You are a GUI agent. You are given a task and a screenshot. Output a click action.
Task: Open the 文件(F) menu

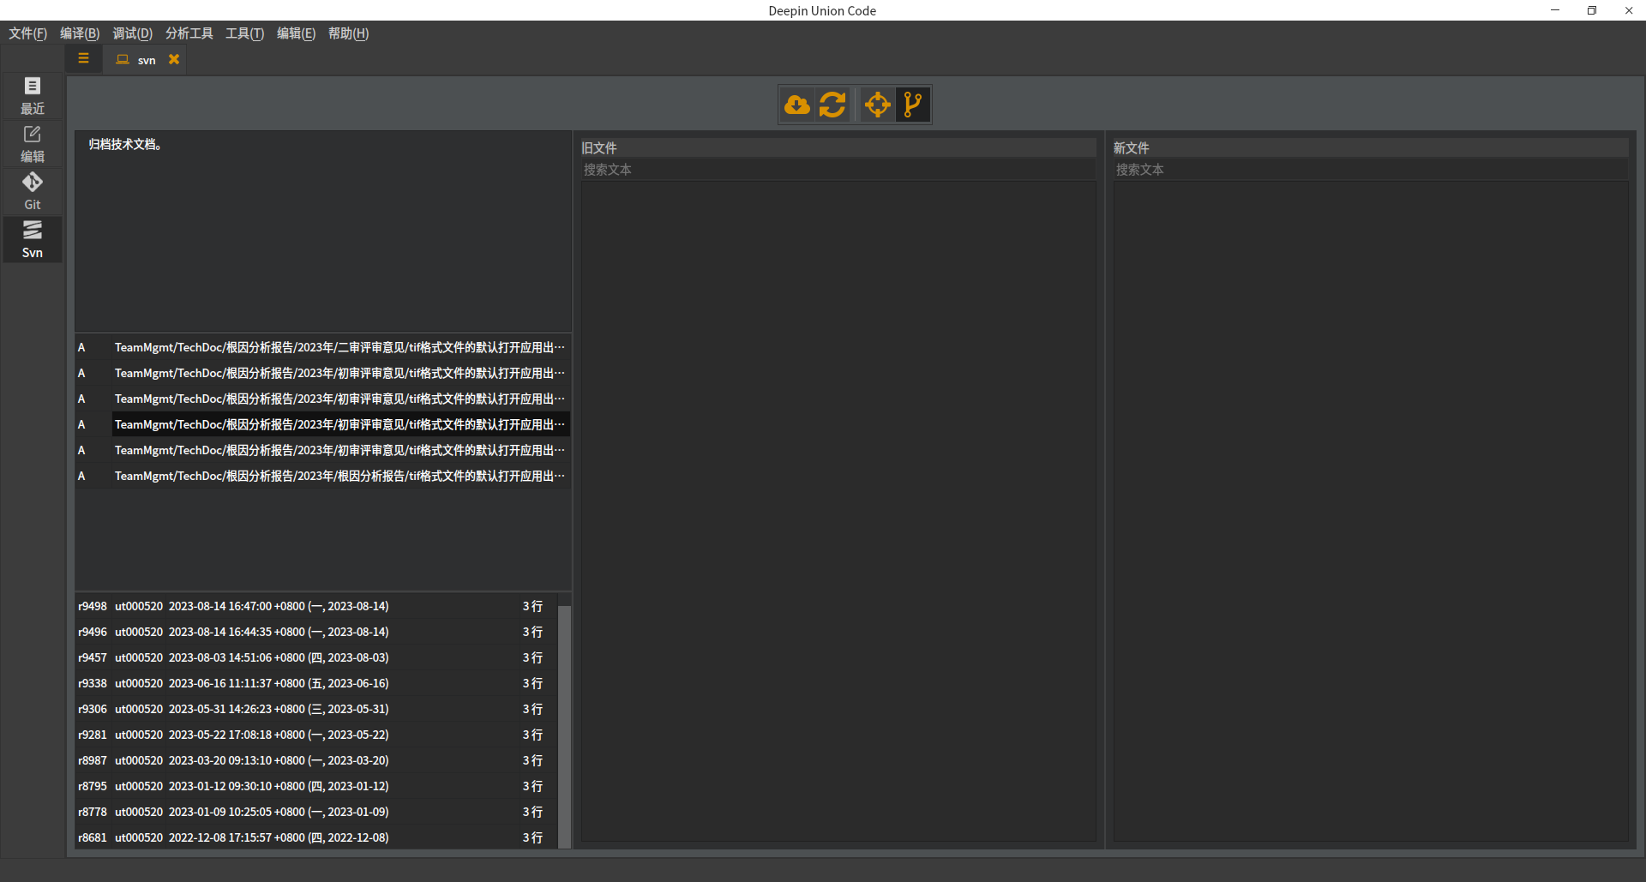(x=28, y=33)
